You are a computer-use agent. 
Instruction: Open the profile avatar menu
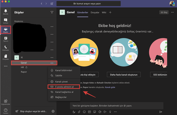[x=172, y=4]
